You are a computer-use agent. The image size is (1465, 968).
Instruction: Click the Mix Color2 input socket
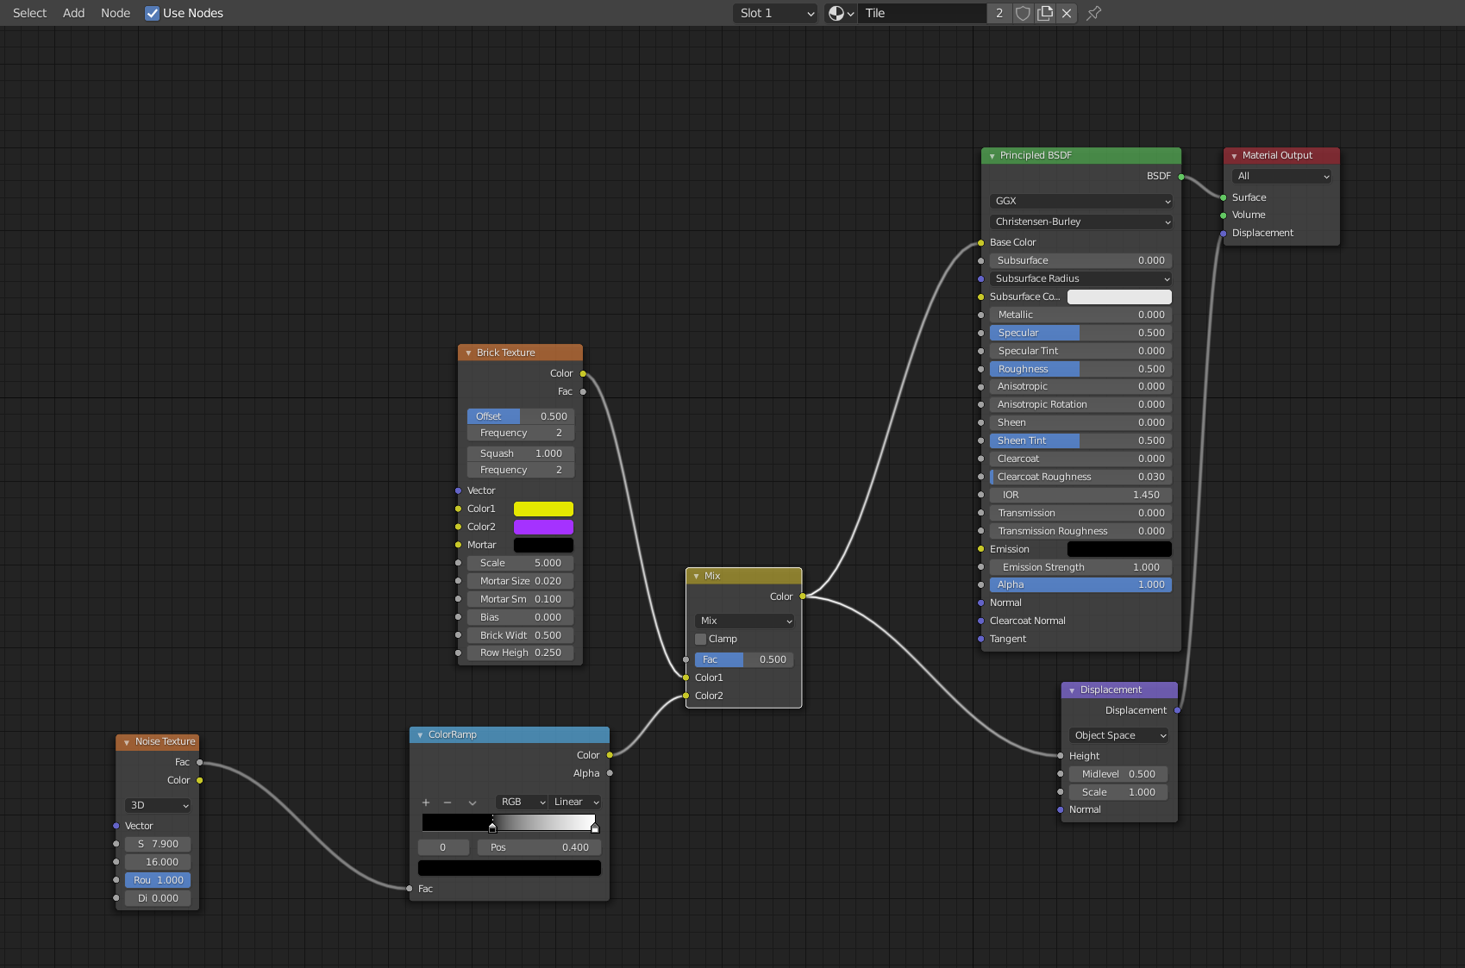click(686, 696)
